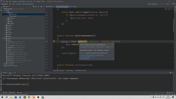Expand the Exceptions folder
Screen dimensions: 176x99
[7, 18]
